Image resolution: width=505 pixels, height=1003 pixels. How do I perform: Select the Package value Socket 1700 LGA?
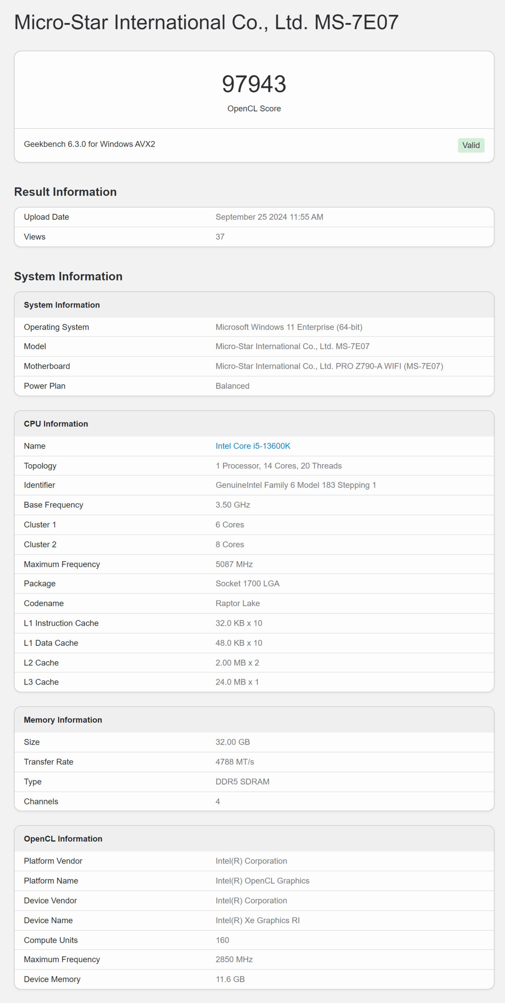click(x=247, y=583)
